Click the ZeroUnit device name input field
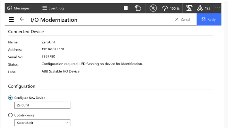The image size is (228, 128). pyautogui.click(x=42, y=105)
